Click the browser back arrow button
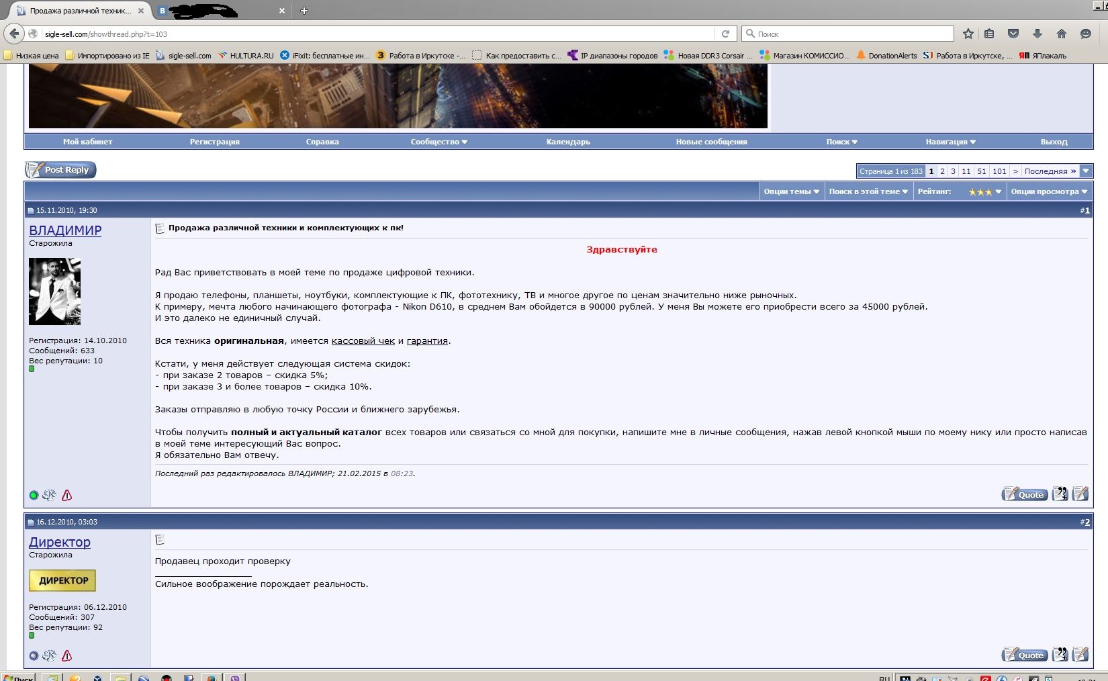This screenshot has width=1108, height=681. pyautogui.click(x=15, y=34)
